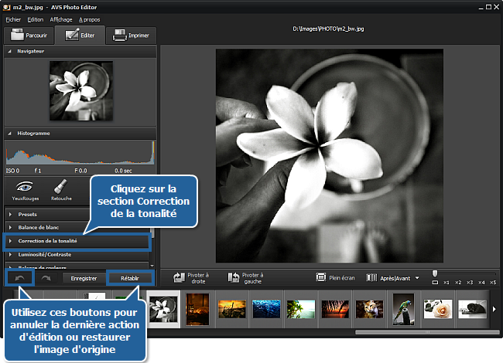This screenshot has height=363, width=503.
Task: Switch to the Imprimer tab
Action: [x=132, y=36]
